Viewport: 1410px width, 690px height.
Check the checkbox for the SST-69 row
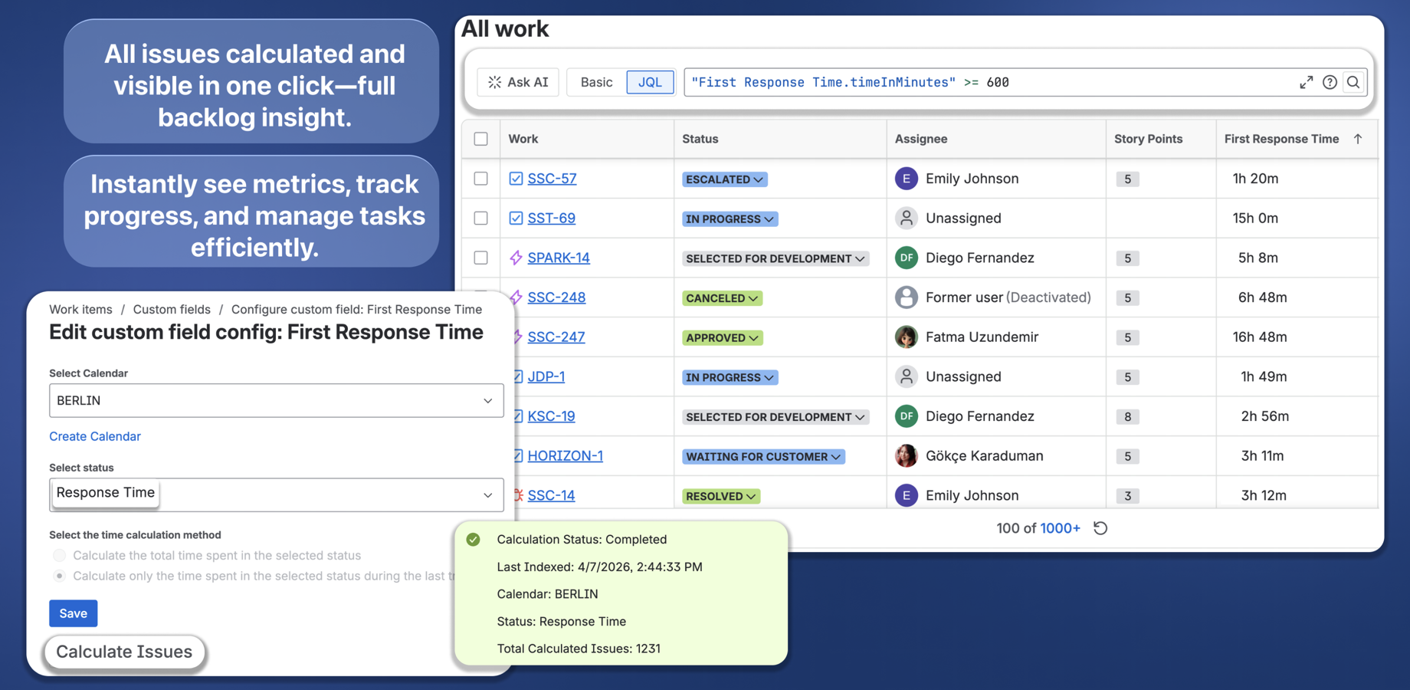[480, 218]
